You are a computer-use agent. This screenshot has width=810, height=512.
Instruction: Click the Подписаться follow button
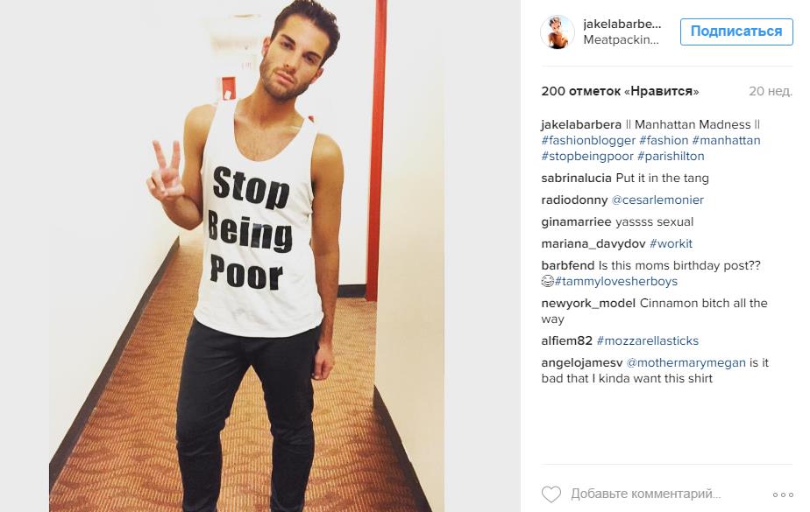736,32
